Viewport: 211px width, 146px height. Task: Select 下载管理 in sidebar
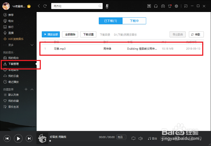[x=11, y=64]
